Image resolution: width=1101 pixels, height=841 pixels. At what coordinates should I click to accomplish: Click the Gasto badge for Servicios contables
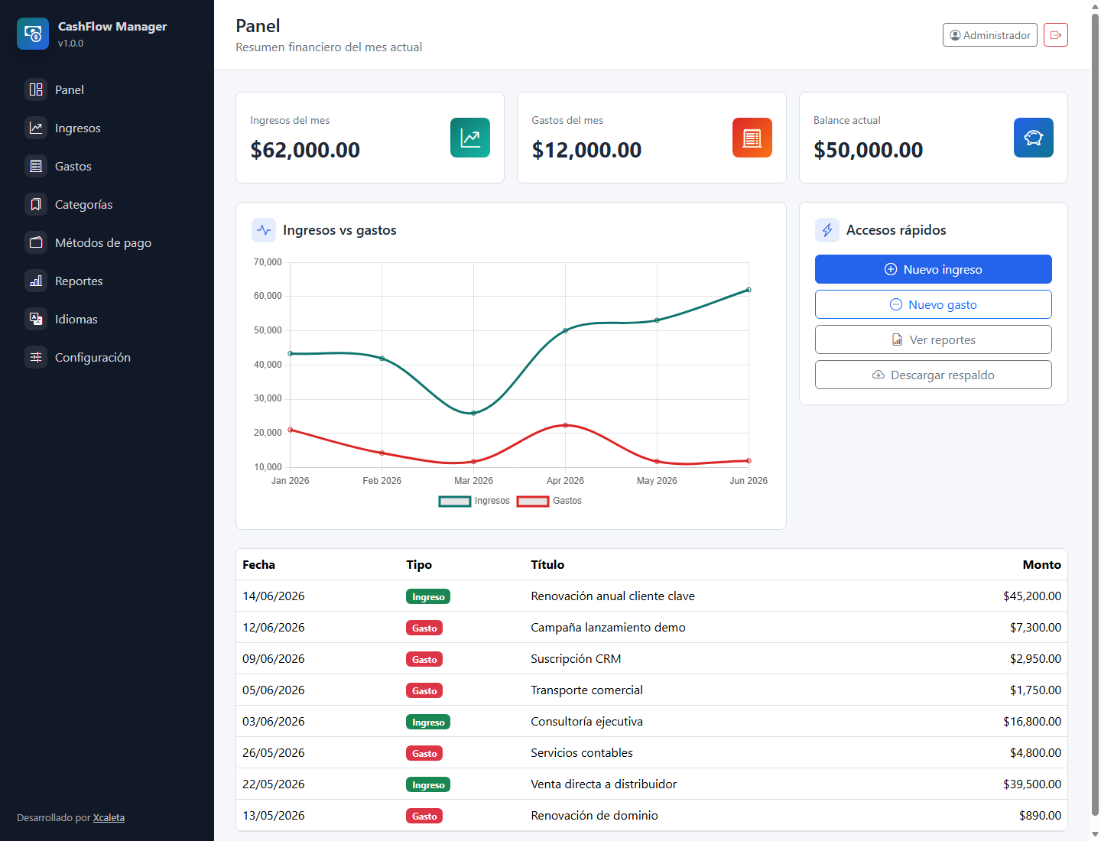[x=424, y=754]
